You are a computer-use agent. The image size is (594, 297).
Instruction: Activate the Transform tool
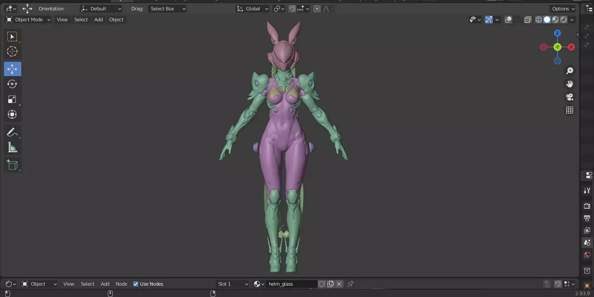[12, 114]
